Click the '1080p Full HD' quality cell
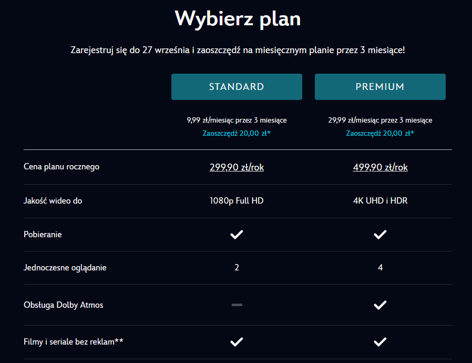Screen dimensions: 472x363 [x=237, y=200]
